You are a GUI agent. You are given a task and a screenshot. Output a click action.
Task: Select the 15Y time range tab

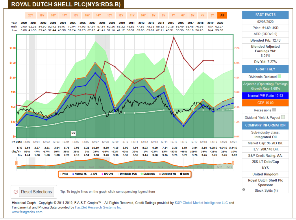pos(87,15)
